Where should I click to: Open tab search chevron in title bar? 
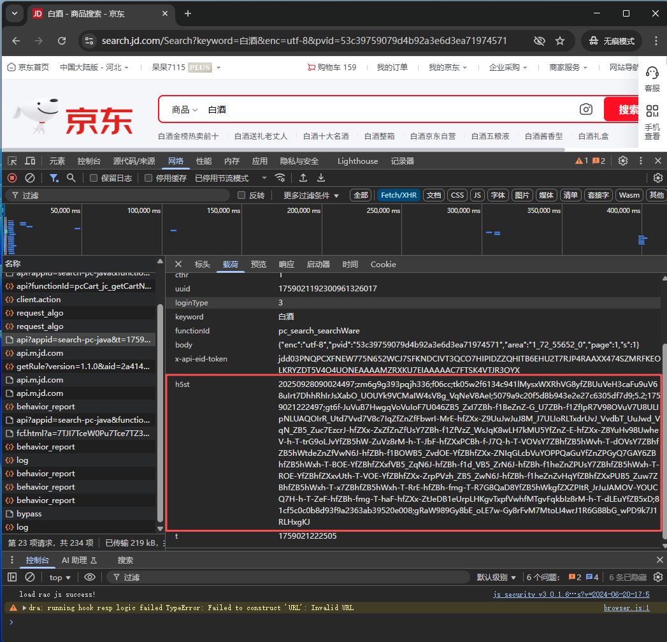(x=15, y=13)
